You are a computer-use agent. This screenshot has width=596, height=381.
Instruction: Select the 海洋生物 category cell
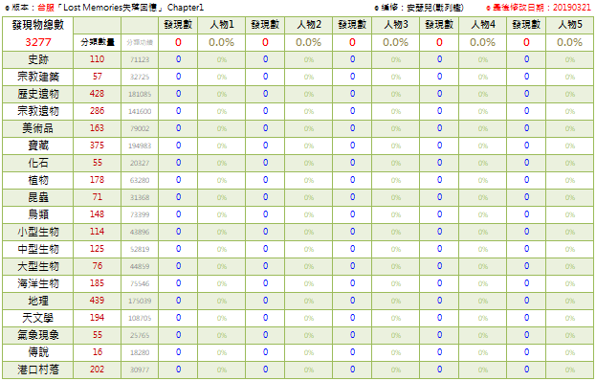pos(37,283)
